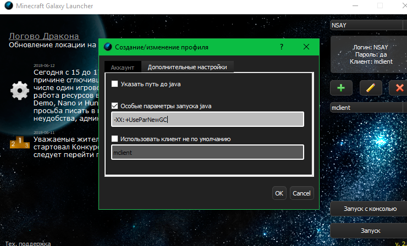Uncheck 'Особые параметры запуска java'
Screen dimensions: 407x246
pyautogui.click(x=115, y=106)
